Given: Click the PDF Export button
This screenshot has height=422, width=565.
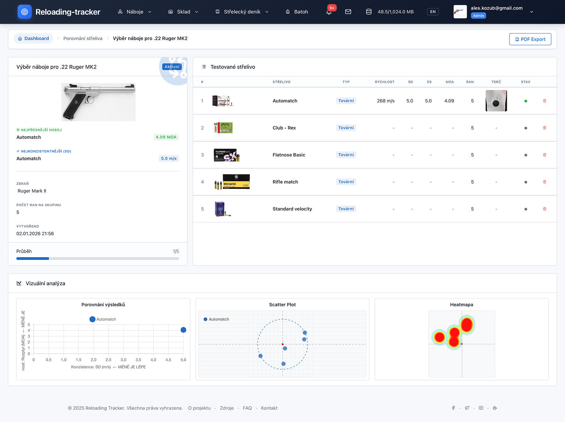Looking at the screenshot, I should coord(530,39).
